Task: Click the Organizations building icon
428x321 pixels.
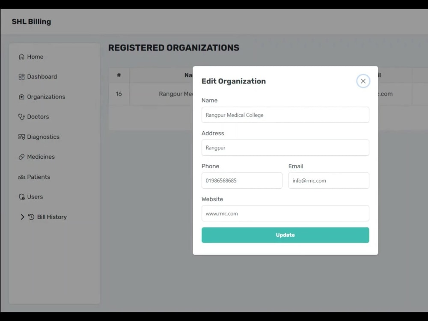Action: coord(21,97)
